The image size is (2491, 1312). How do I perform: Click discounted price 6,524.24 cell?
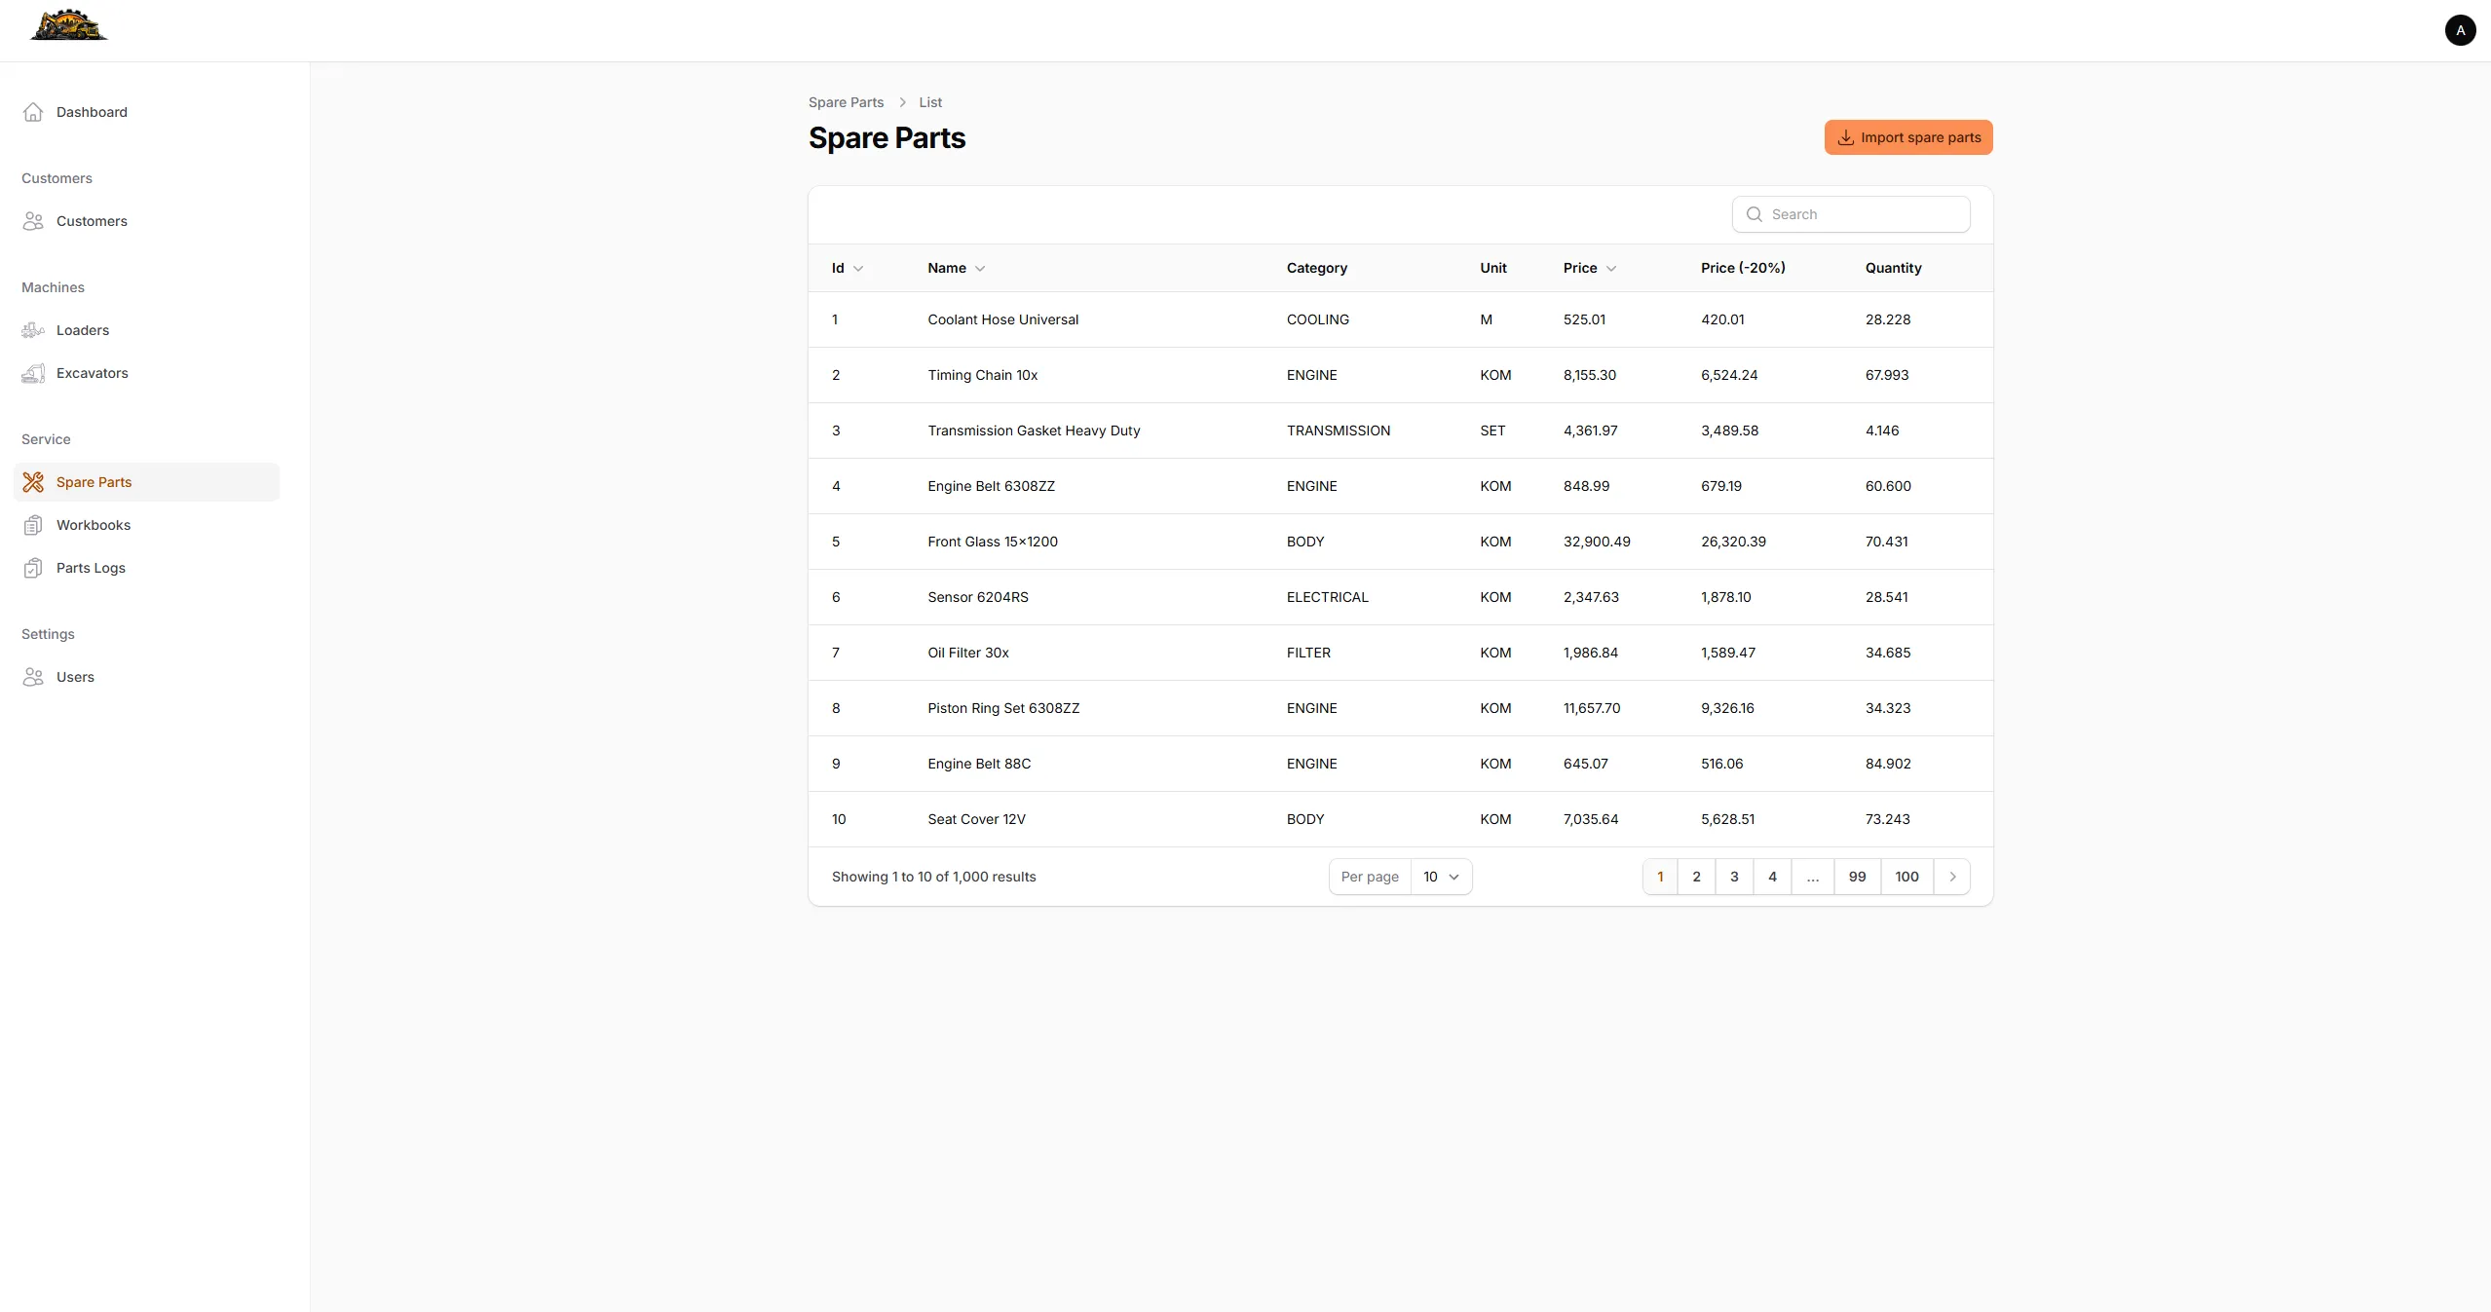(x=1728, y=375)
